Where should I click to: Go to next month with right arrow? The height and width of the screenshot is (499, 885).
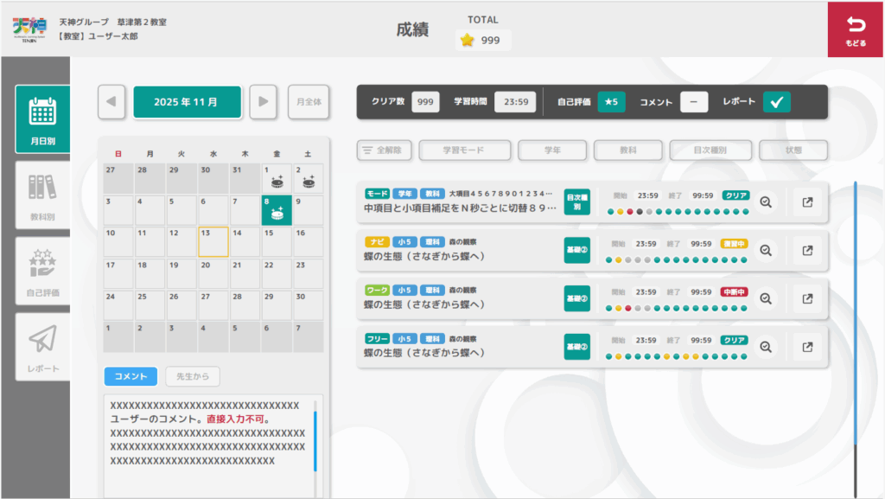(x=264, y=102)
